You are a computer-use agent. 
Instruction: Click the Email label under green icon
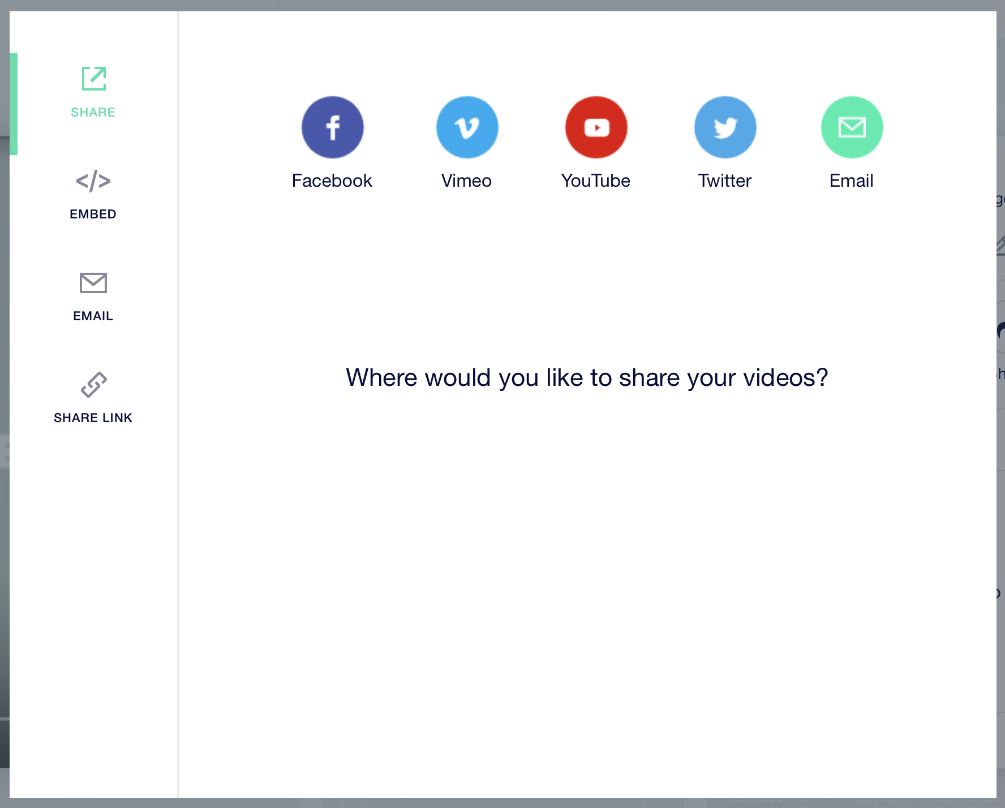pos(852,180)
